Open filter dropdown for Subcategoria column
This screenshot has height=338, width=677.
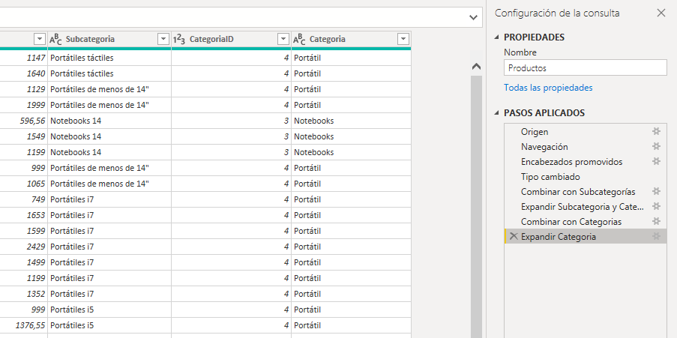click(163, 39)
